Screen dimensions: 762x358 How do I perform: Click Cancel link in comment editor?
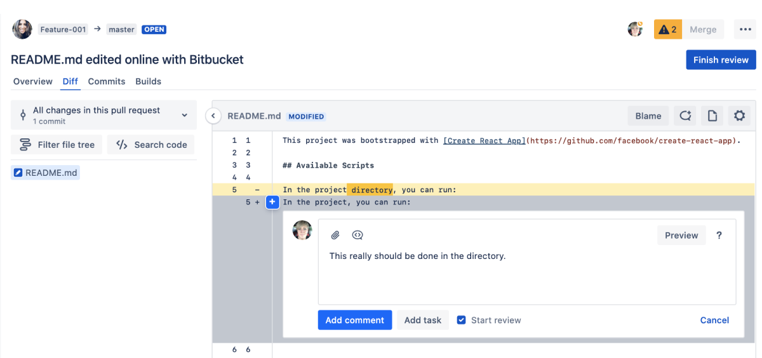[x=714, y=320]
